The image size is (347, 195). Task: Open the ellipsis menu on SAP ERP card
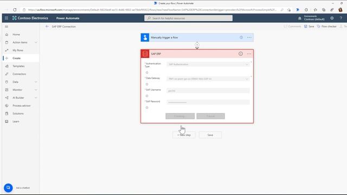(249, 54)
